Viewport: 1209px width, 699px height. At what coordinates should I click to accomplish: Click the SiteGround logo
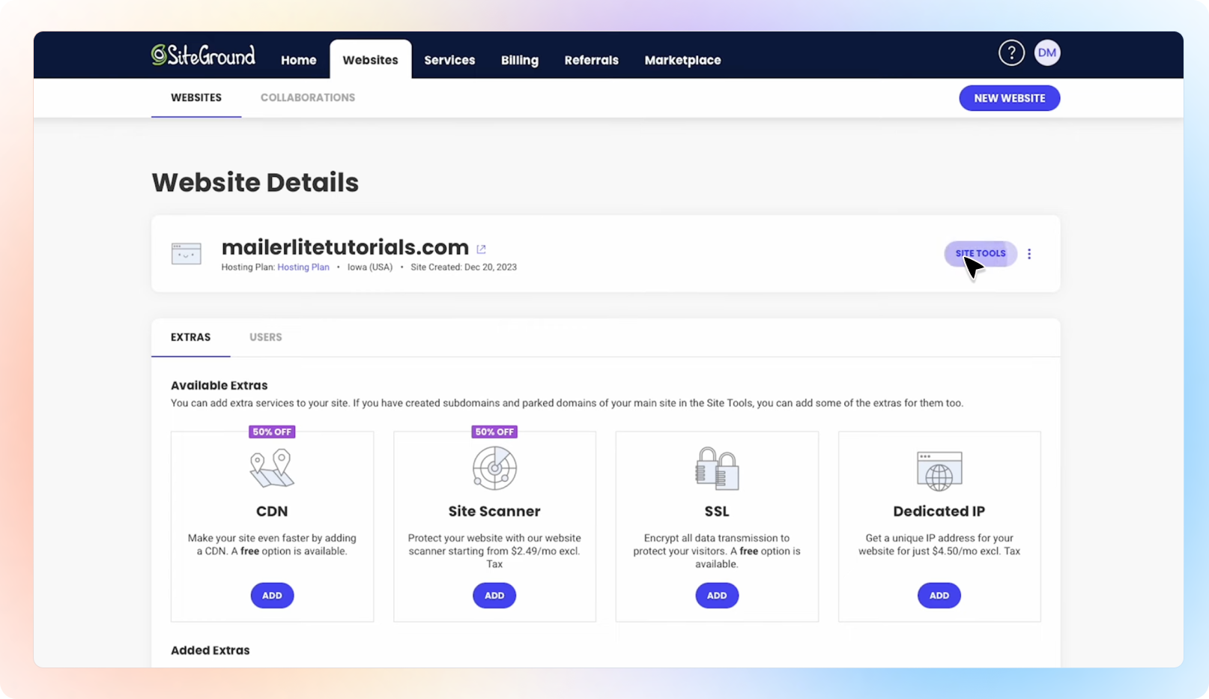(203, 55)
